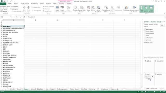Check the Taluk field checkbox
Viewport: 166px width, 93px height.
click(145, 36)
